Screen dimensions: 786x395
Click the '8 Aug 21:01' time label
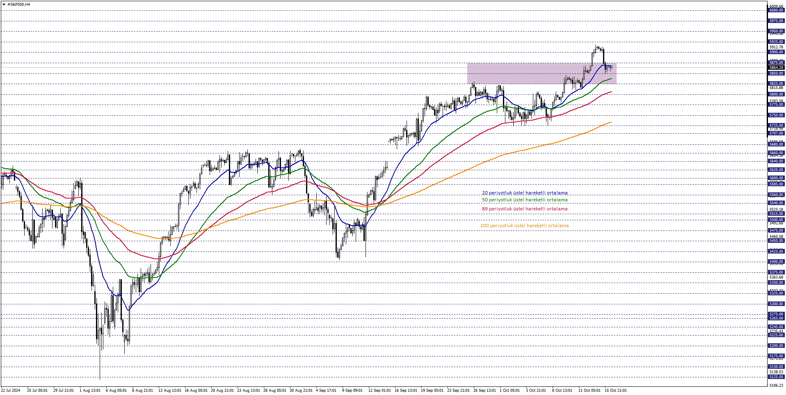click(142, 390)
